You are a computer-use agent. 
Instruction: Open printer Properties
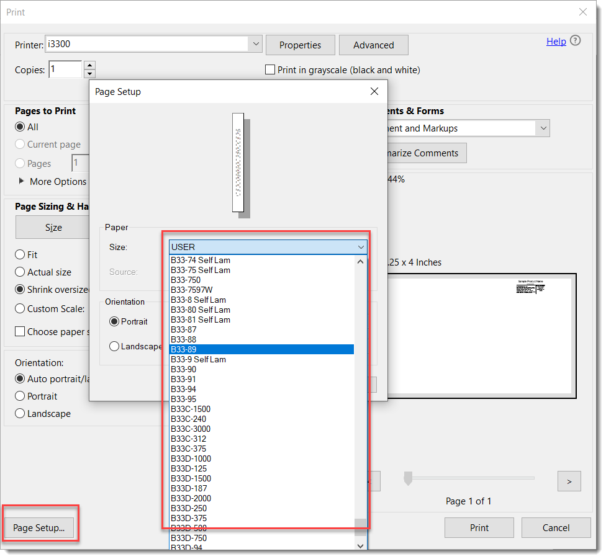pyautogui.click(x=300, y=45)
